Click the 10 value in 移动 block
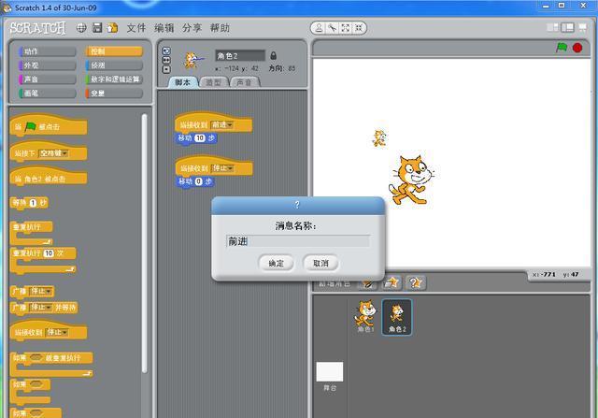This screenshot has height=418, width=598. (x=200, y=137)
